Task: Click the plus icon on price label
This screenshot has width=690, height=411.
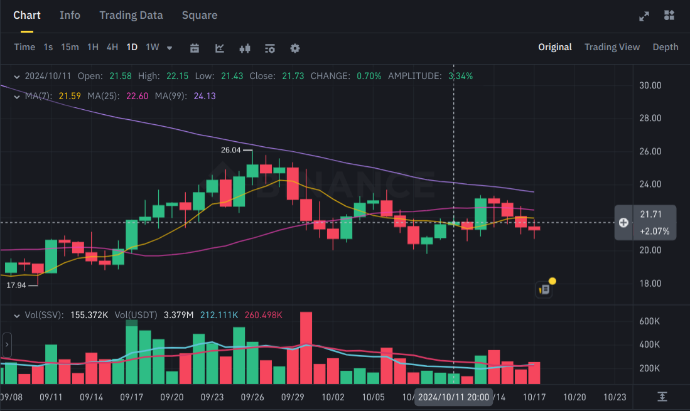Action: 623,222
